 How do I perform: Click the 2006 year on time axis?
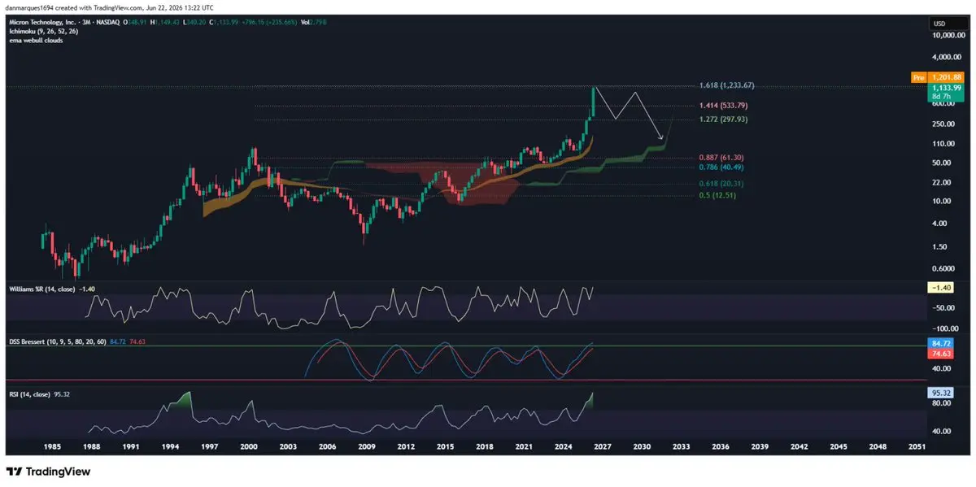point(327,446)
